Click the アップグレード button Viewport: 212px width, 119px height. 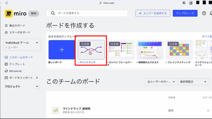(185, 13)
